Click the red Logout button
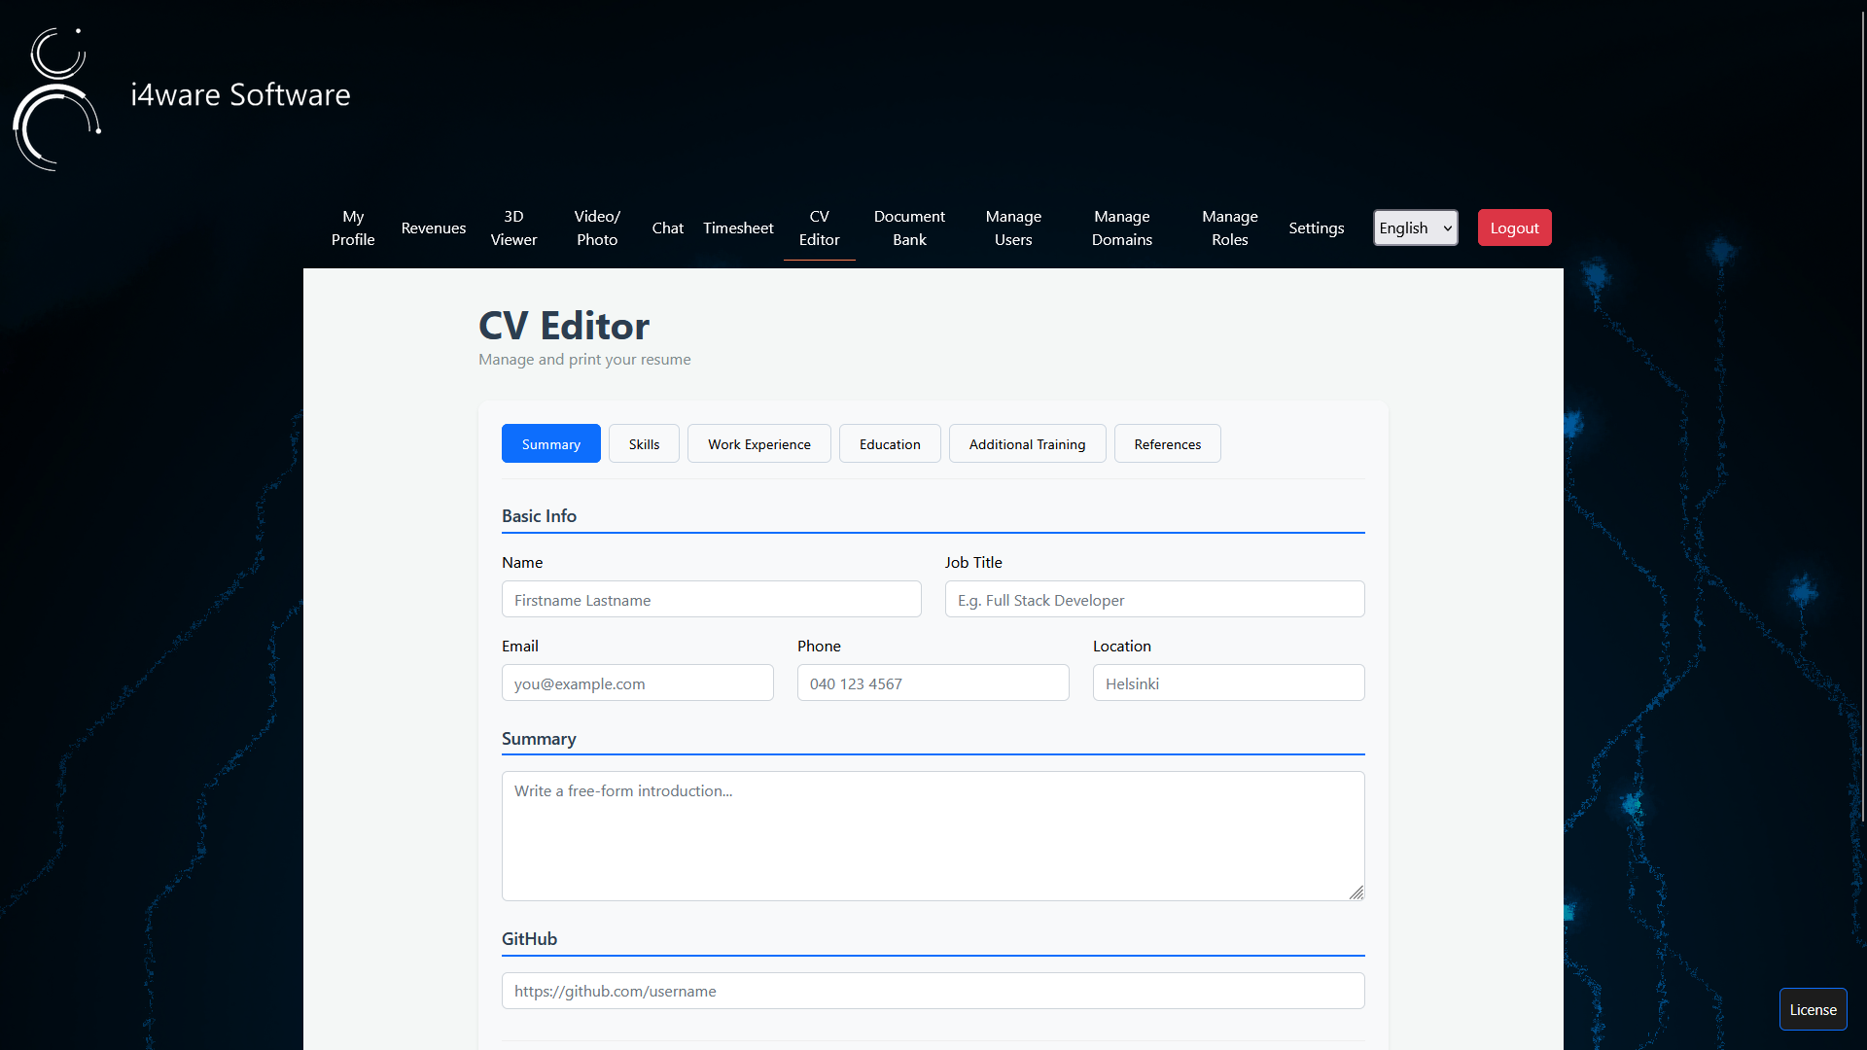1867x1050 pixels. [x=1515, y=227]
